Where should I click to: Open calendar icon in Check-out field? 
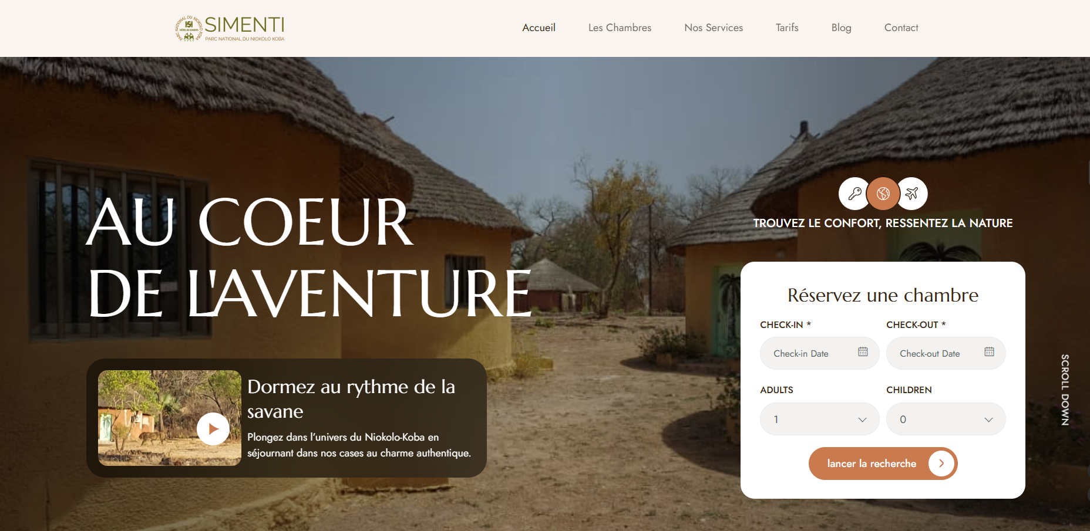click(x=990, y=352)
